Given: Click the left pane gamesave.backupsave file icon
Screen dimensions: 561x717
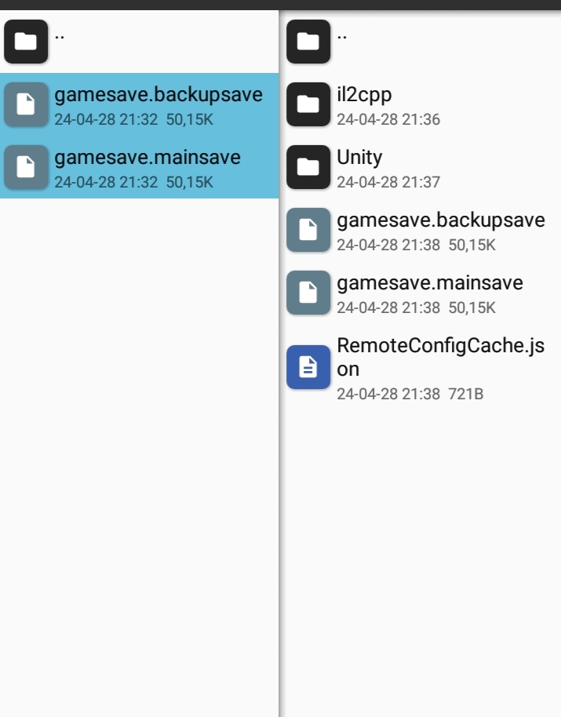Looking at the screenshot, I should coord(26,104).
